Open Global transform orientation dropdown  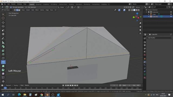pyautogui.click(x=62, y=7)
